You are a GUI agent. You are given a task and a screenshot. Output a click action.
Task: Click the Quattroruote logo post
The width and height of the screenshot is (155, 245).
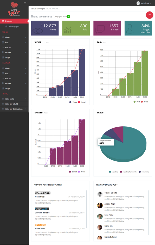pyautogui.click(x=43, y=193)
